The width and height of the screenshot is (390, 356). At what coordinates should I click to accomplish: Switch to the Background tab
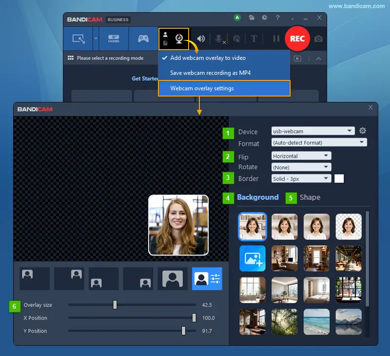[x=258, y=198]
